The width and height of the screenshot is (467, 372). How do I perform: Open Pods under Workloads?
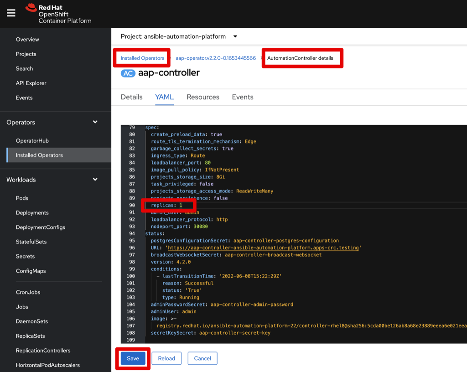pos(22,198)
